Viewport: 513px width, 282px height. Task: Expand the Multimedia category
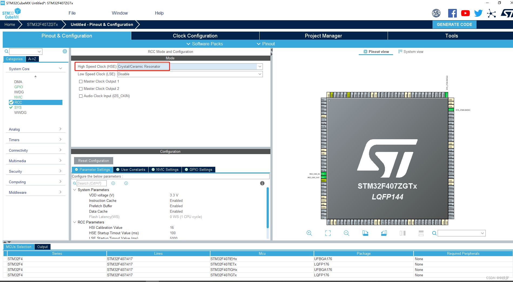(x=61, y=161)
